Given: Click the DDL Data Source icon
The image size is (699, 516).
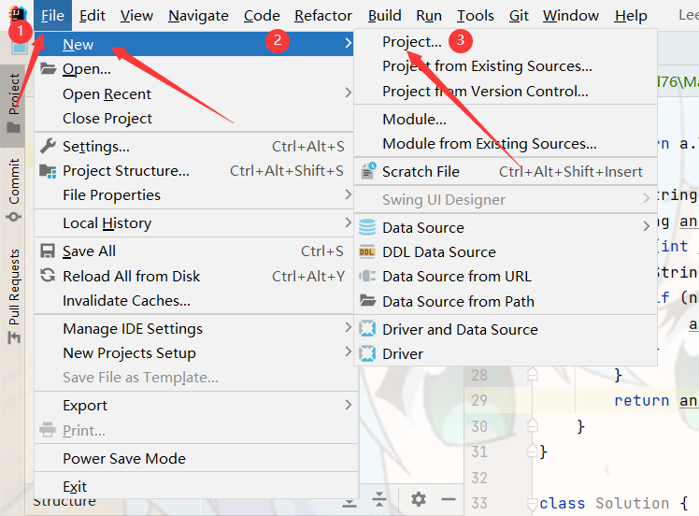Looking at the screenshot, I should click(367, 251).
